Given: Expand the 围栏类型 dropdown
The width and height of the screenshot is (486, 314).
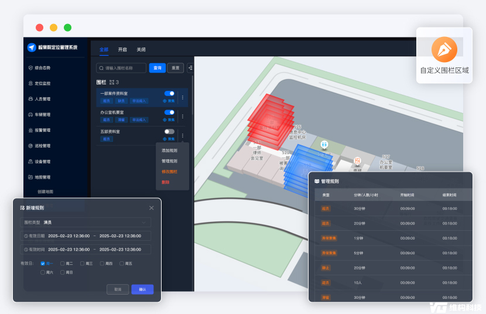Looking at the screenshot, I should [87, 223].
